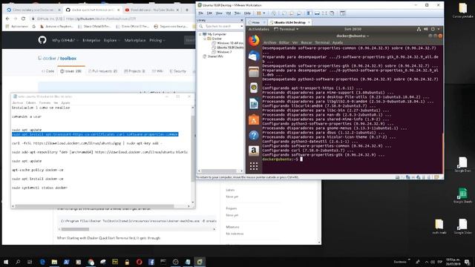Launch Rhythmbox from the Ubuntu dock
475x267 pixels.
pyautogui.click(x=254, y=88)
